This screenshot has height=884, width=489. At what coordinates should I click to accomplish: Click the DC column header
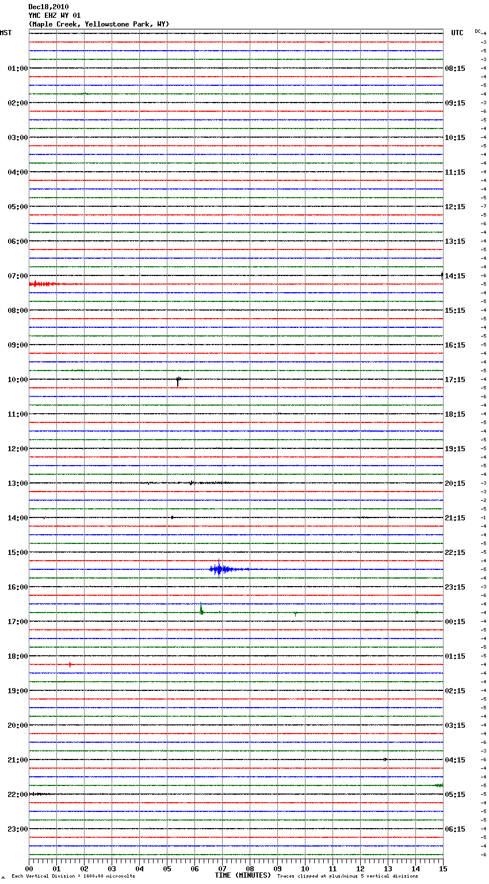[477, 31]
